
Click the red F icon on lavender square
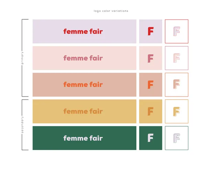point(150,31)
